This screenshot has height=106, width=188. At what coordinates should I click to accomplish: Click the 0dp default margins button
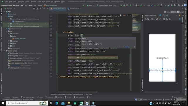(152, 19)
